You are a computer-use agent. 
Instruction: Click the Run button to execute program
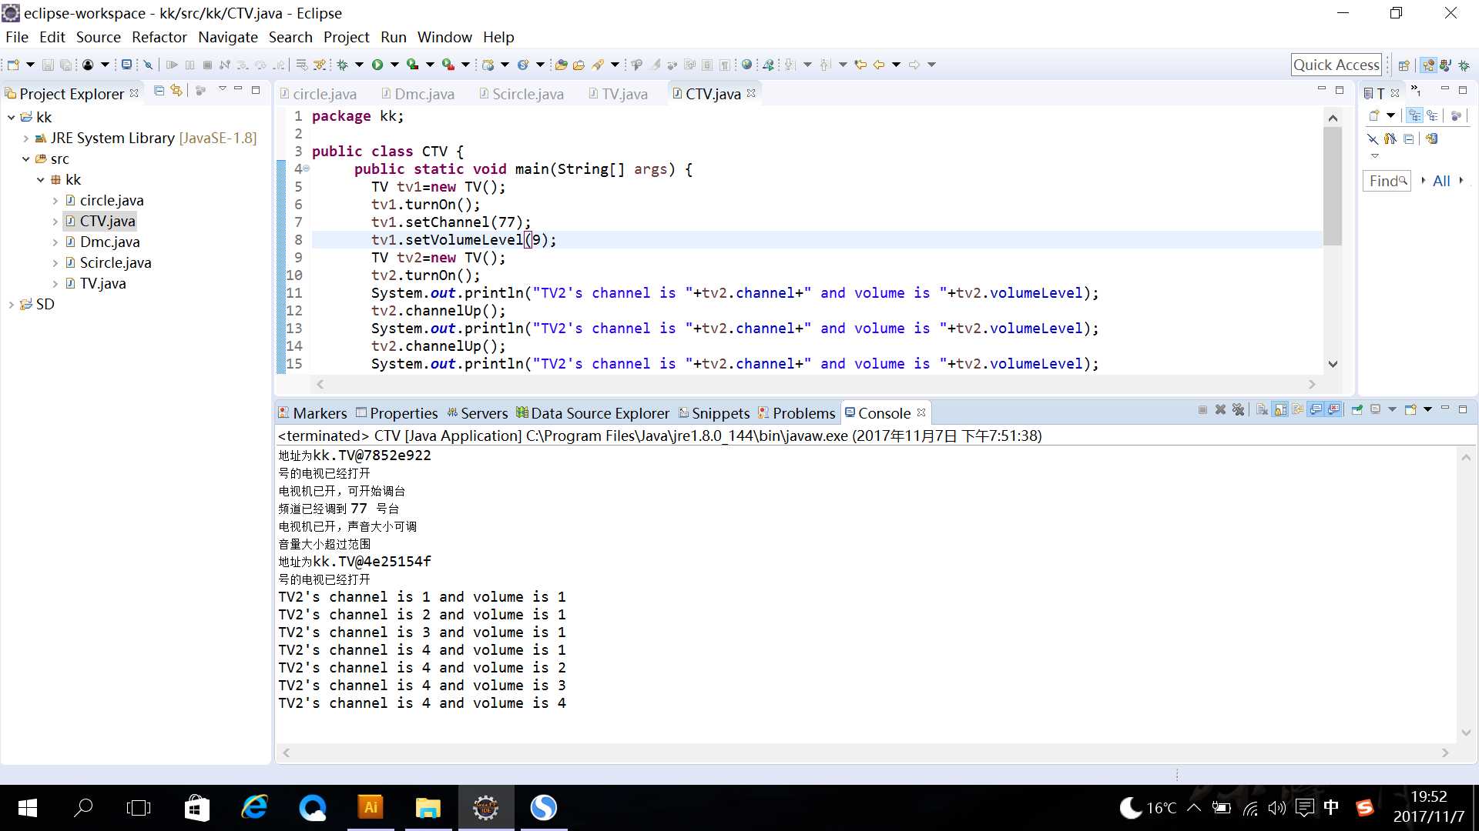376,64
